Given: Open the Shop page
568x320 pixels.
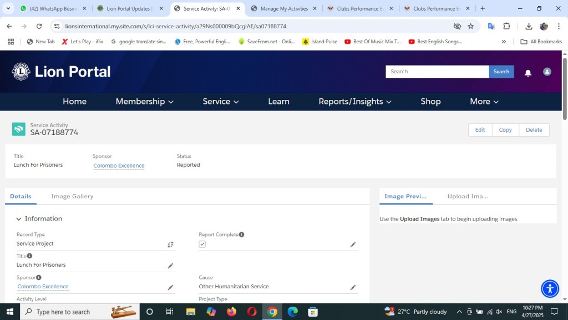Looking at the screenshot, I should tap(430, 102).
